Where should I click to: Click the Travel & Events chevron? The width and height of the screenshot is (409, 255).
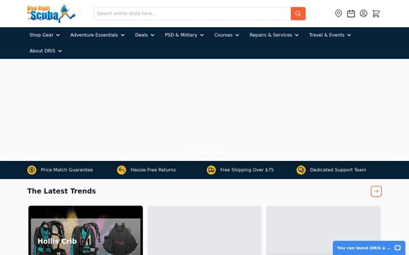(x=349, y=35)
